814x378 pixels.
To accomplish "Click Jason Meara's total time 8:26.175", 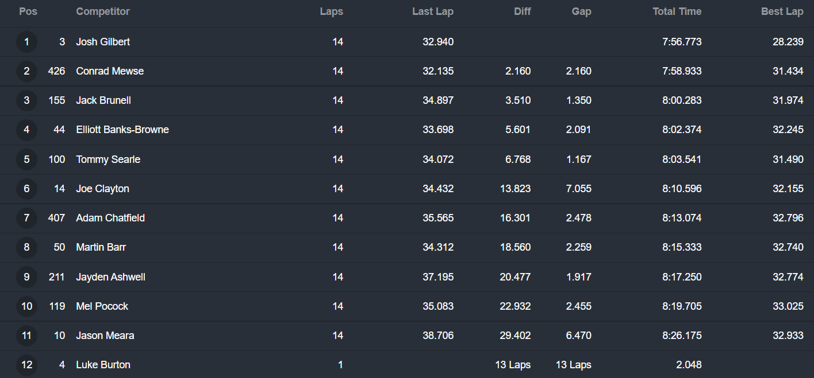I will 682,336.
